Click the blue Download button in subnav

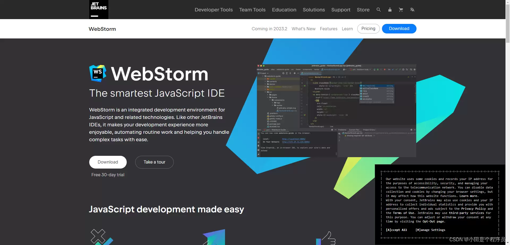tap(399, 29)
